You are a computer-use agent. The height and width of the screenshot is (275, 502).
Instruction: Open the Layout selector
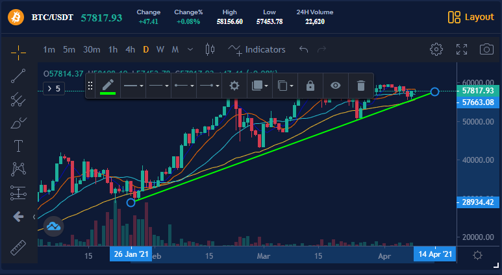pos(471,17)
